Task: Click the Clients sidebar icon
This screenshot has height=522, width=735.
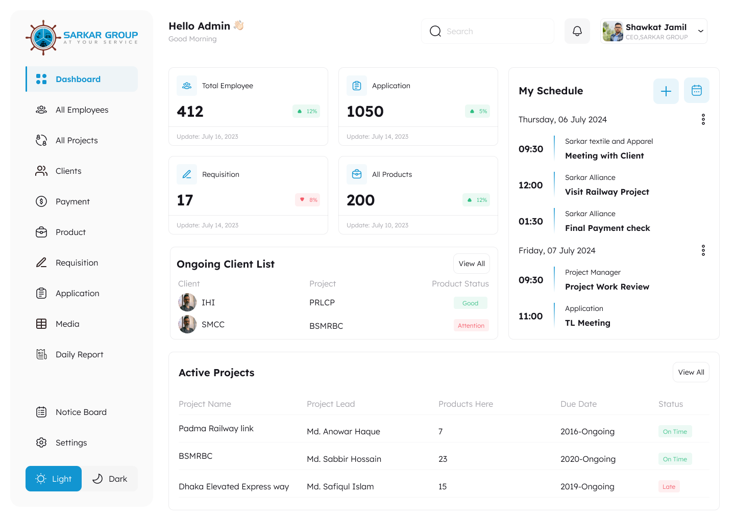Action: tap(41, 171)
